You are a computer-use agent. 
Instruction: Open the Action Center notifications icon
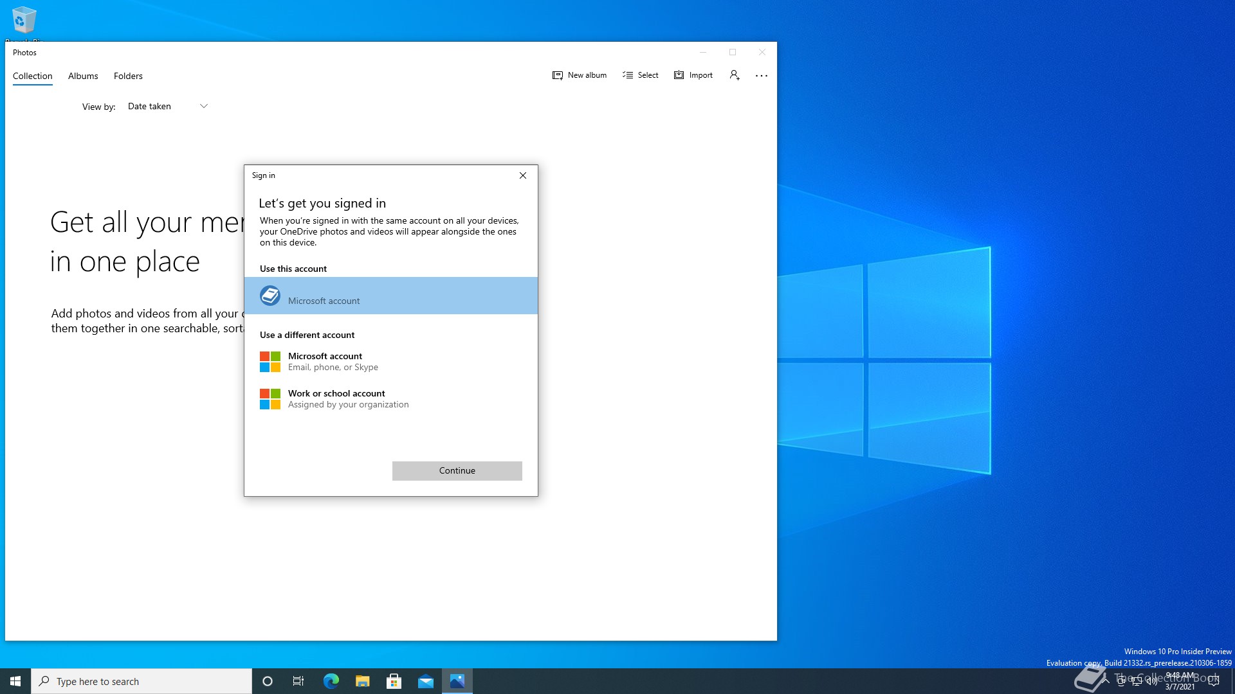1214,681
